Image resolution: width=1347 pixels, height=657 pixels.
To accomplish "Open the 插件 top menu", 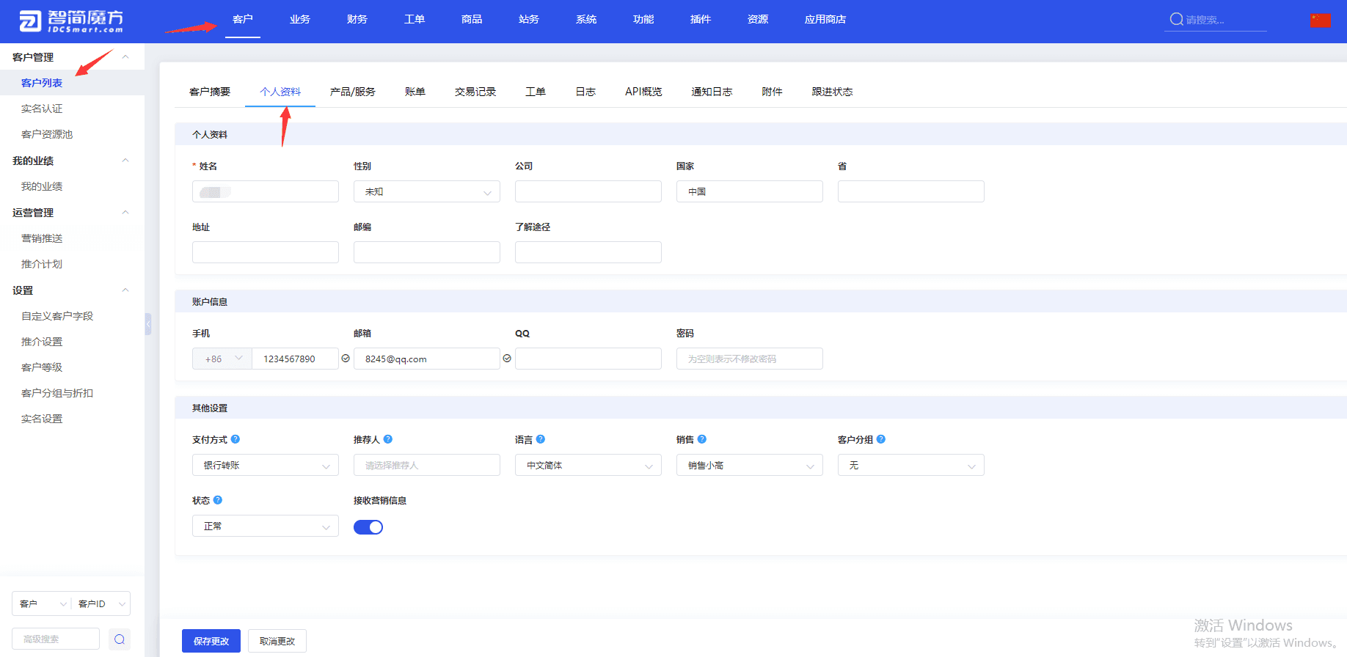I will pyautogui.click(x=701, y=20).
